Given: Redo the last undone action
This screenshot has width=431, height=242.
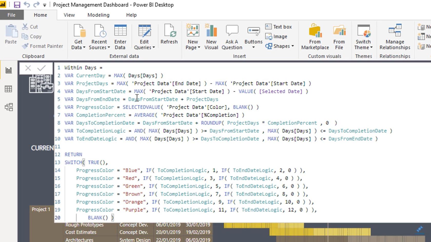Looking at the screenshot, I should point(36,5).
